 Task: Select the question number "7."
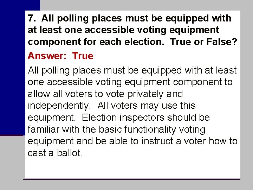[x=32, y=18]
